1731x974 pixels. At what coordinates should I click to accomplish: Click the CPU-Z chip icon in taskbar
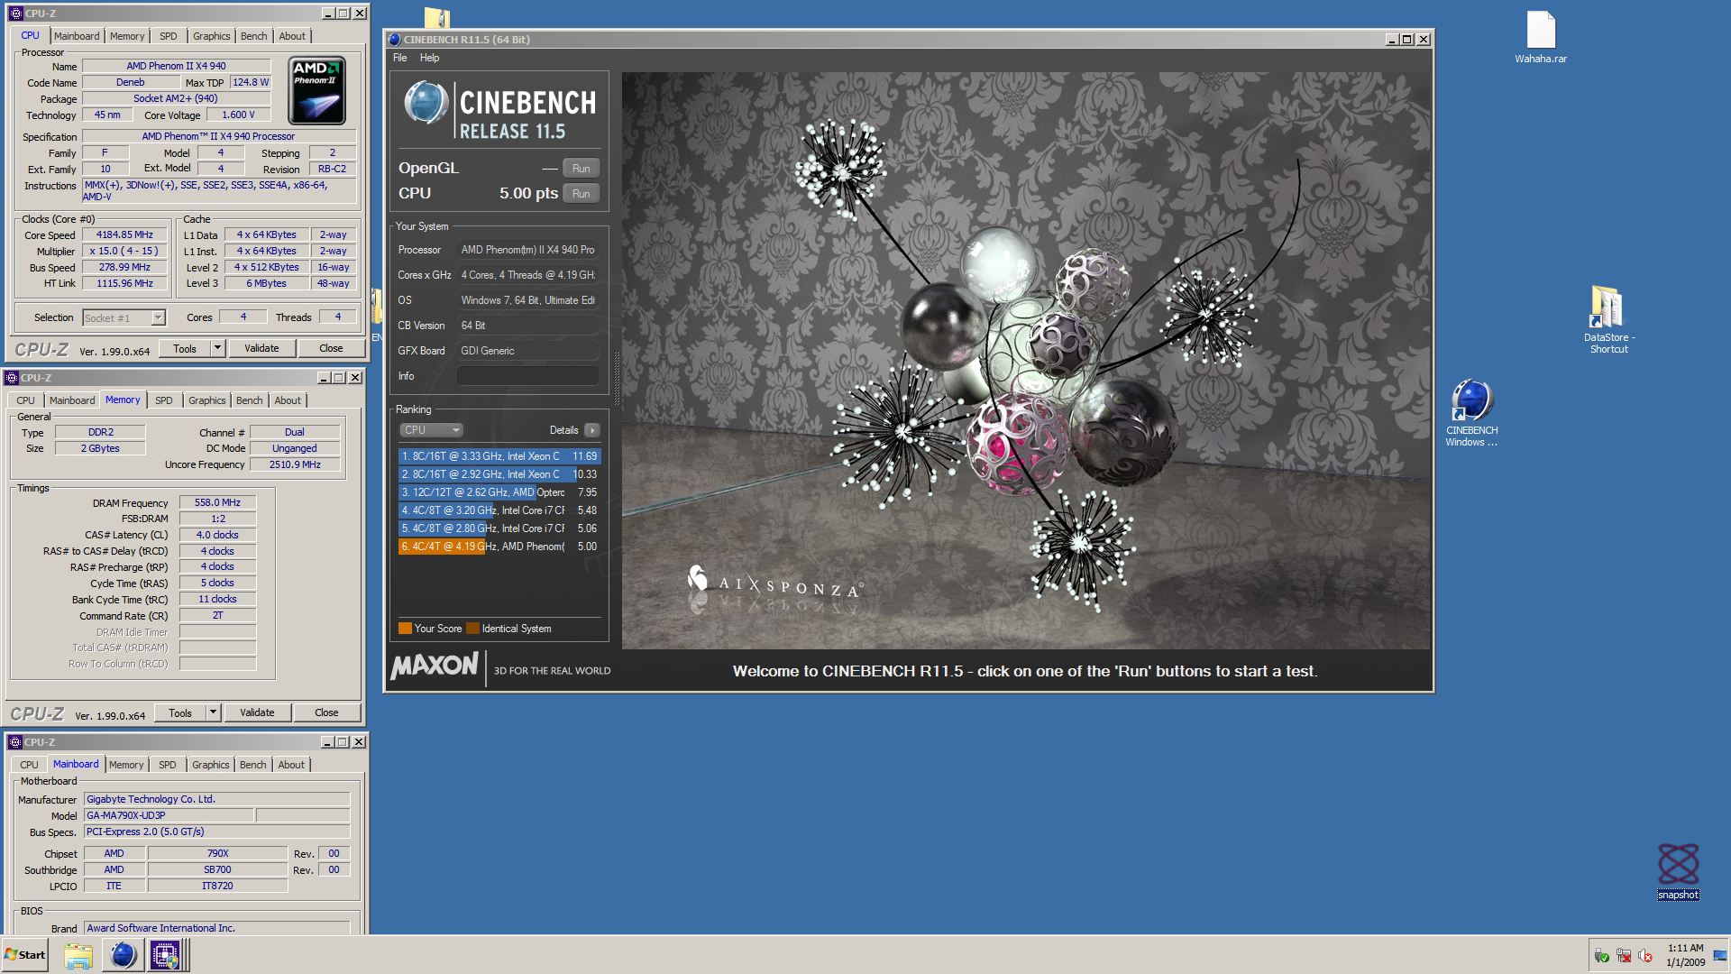tap(165, 955)
